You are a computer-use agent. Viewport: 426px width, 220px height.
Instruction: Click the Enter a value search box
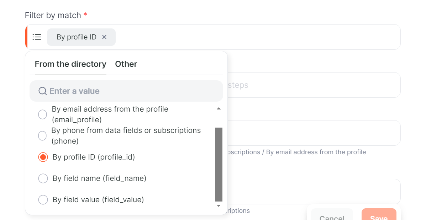coord(126,91)
